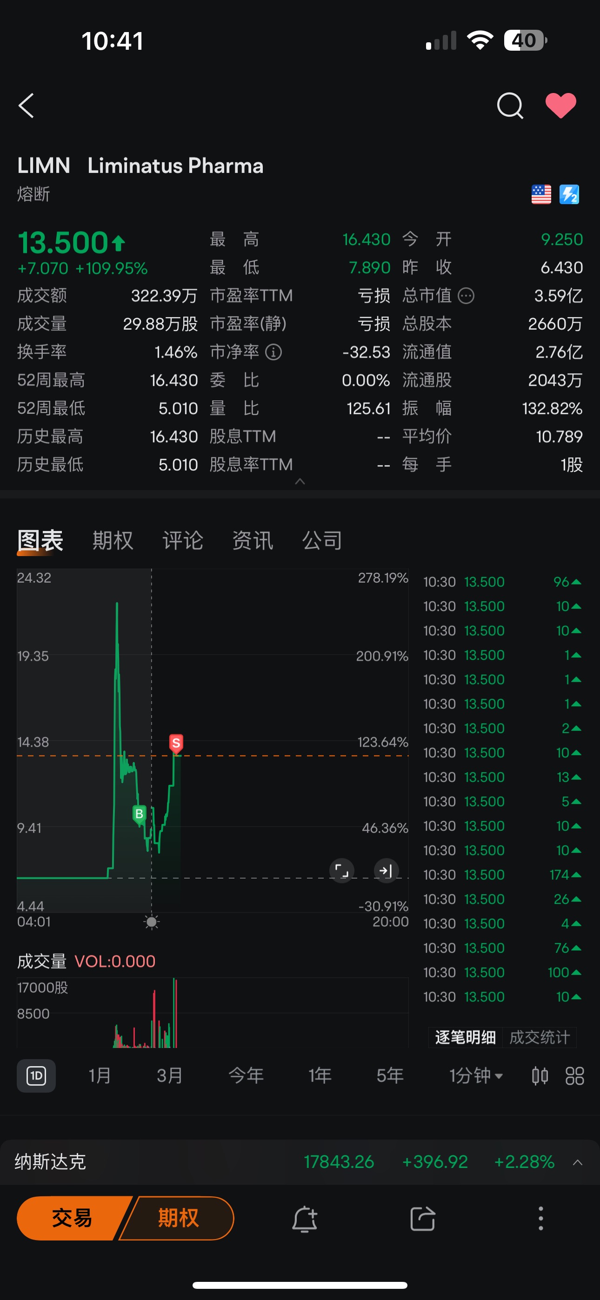Switch to the 图表 tab

pyautogui.click(x=40, y=540)
